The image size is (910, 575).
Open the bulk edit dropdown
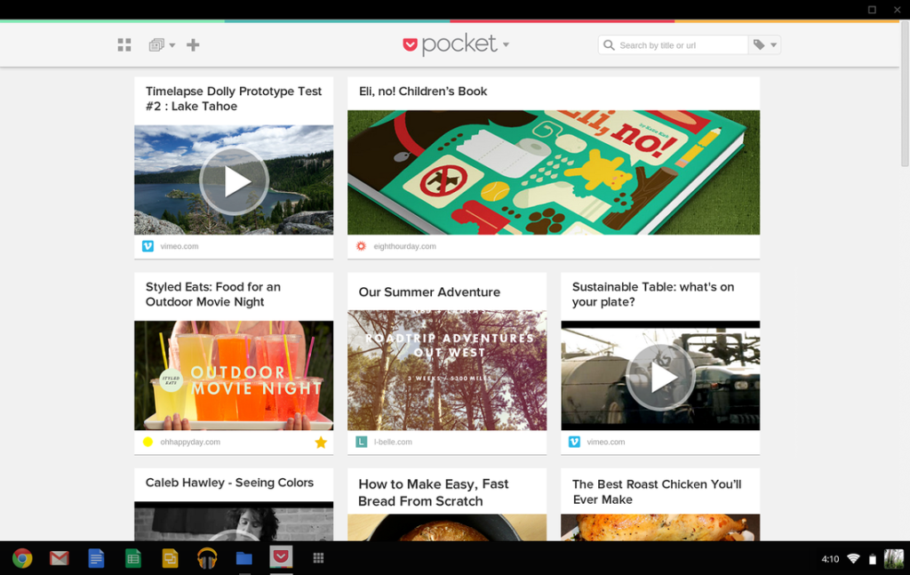[161, 45]
